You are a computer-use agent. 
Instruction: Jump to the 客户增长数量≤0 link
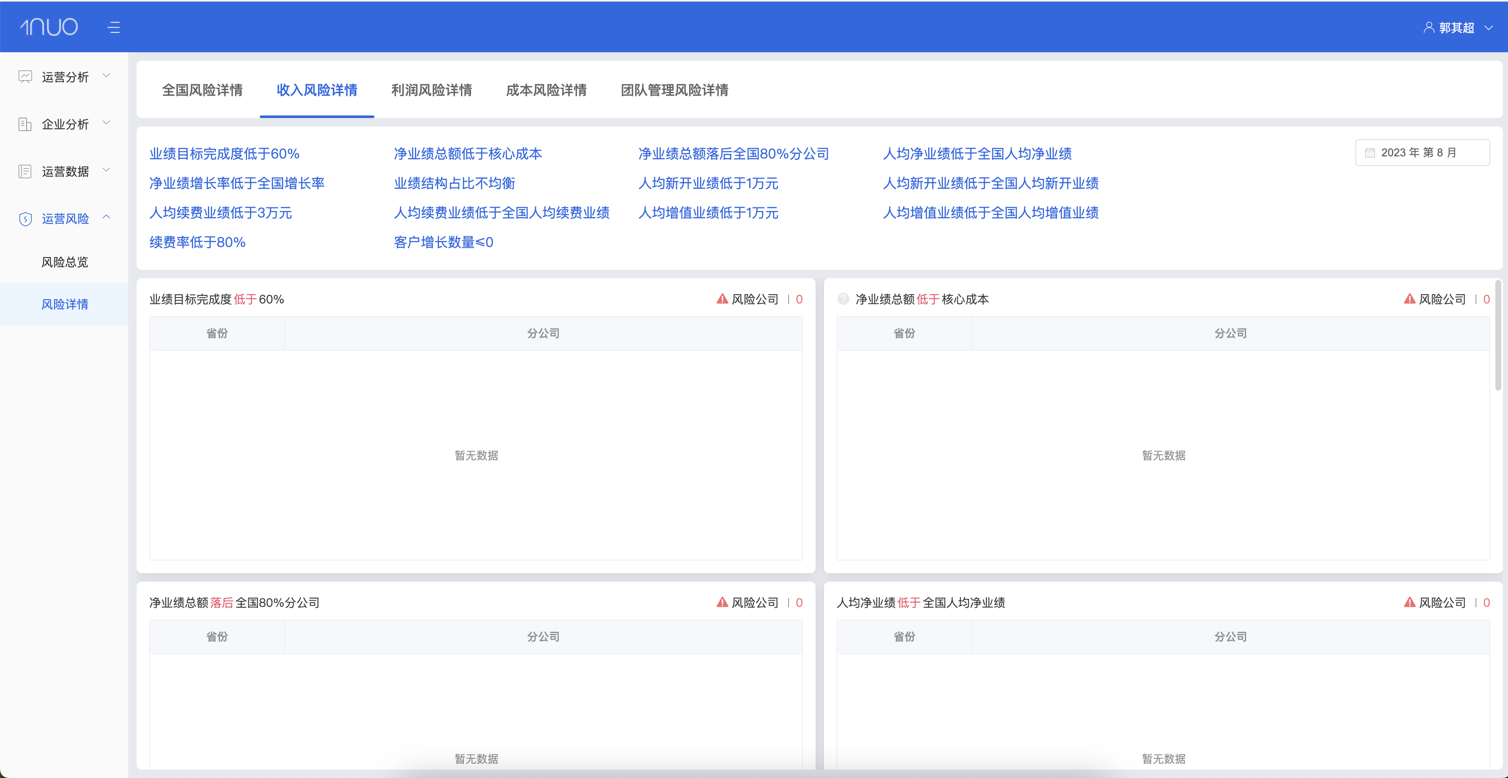444,242
